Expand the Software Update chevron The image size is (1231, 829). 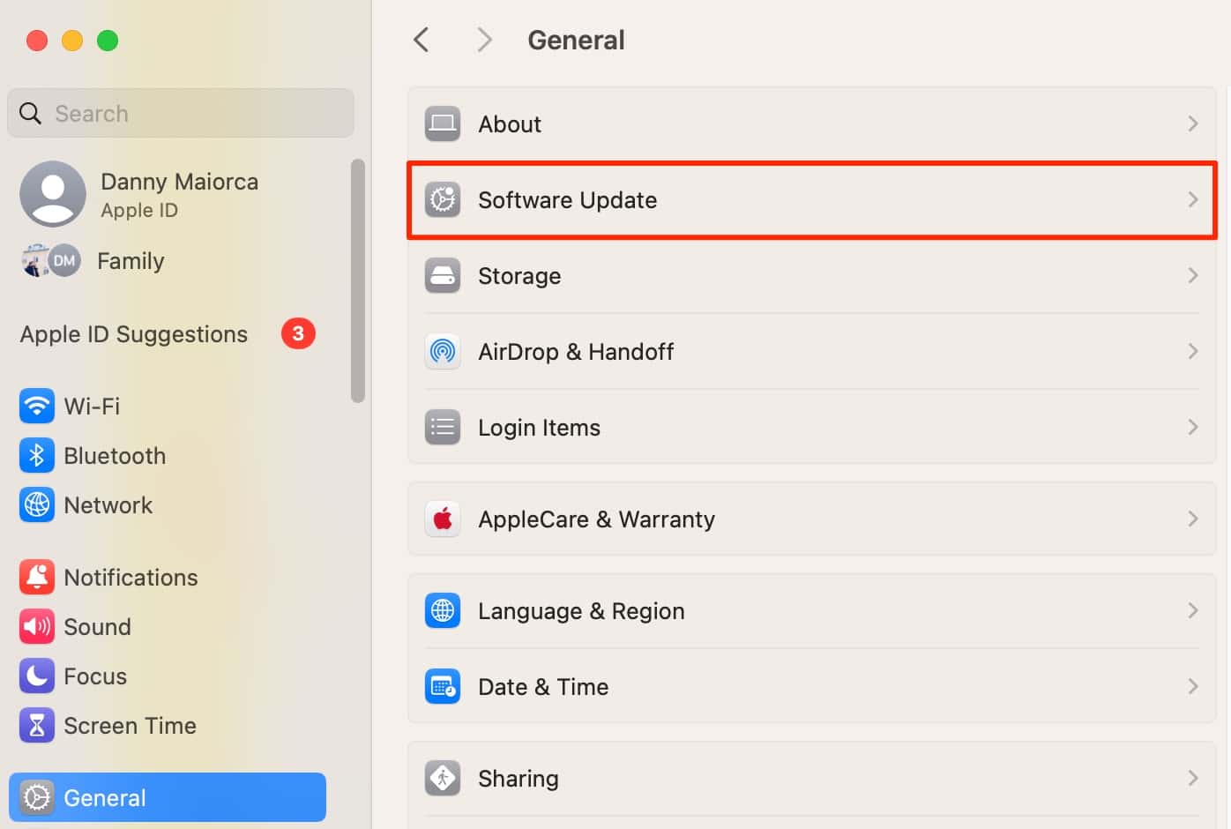click(1192, 200)
